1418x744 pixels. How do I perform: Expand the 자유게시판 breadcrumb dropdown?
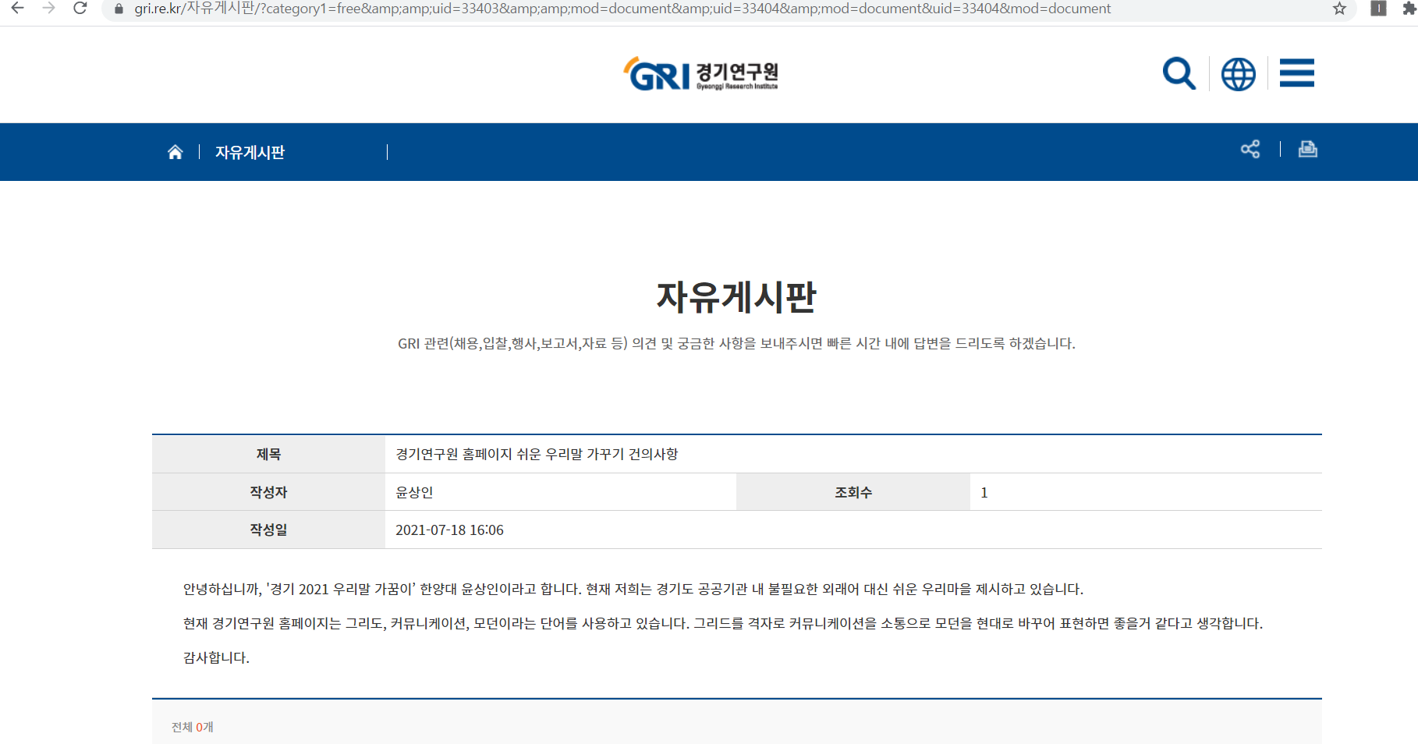[x=293, y=152]
